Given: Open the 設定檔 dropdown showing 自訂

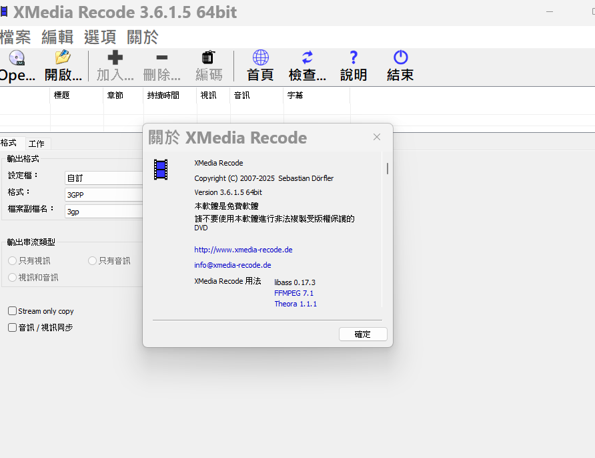Looking at the screenshot, I should 103,178.
